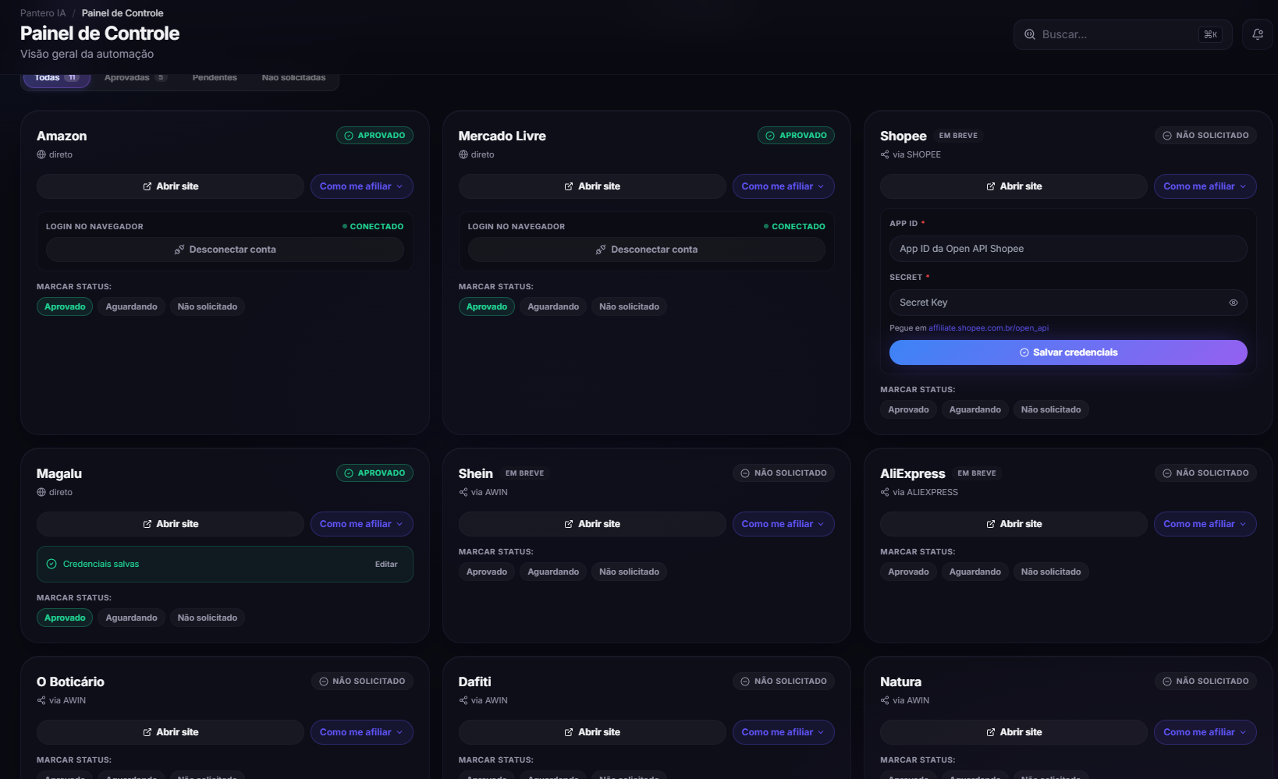Click Mercado Livre globe direto icon
Image resolution: width=1278 pixels, height=779 pixels.
coord(463,154)
